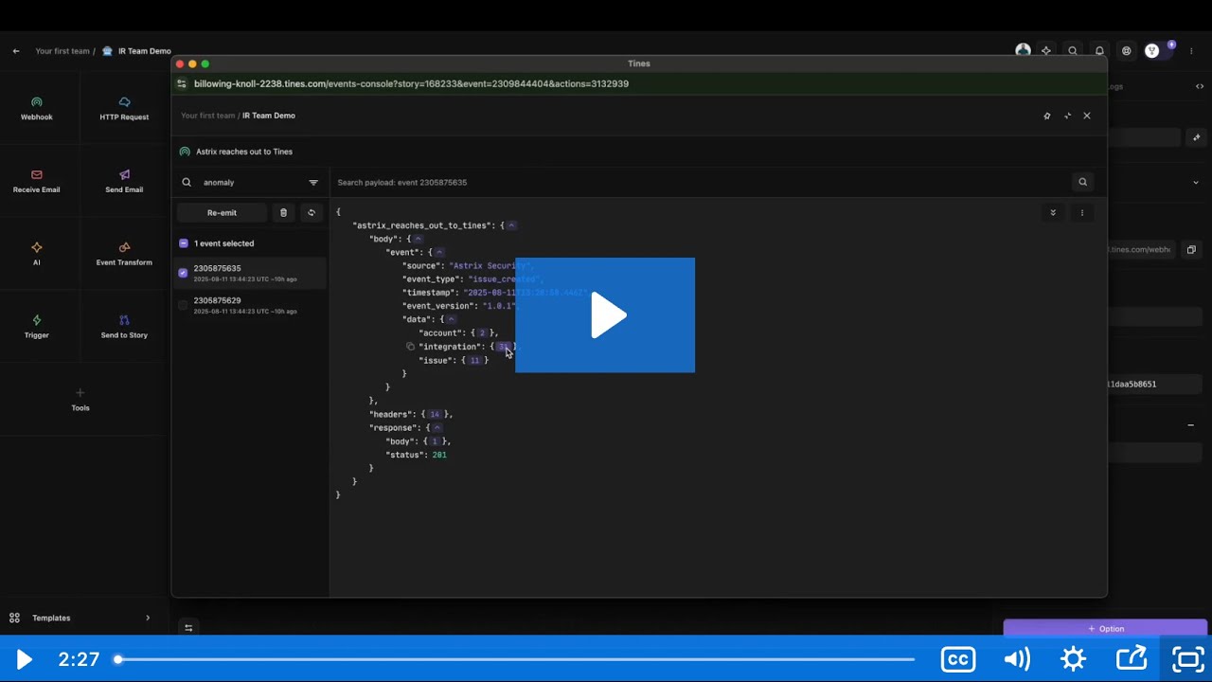Click 'IR Team Demo' breadcrumb inside the console

tap(269, 116)
